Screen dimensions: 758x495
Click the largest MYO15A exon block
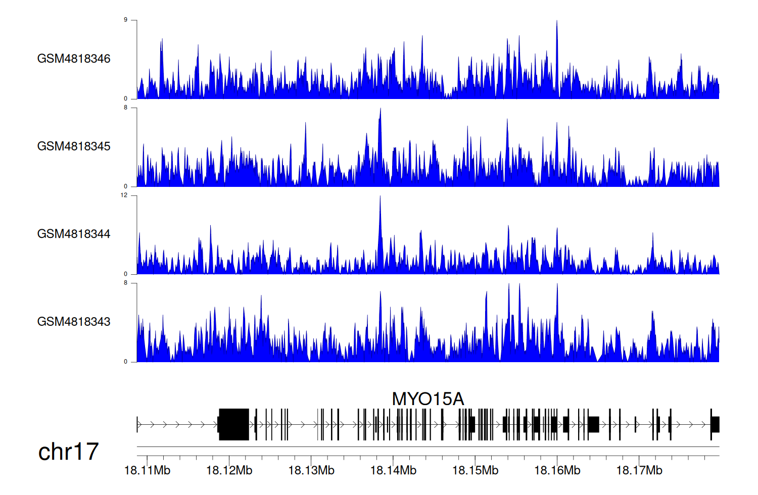pos(233,424)
